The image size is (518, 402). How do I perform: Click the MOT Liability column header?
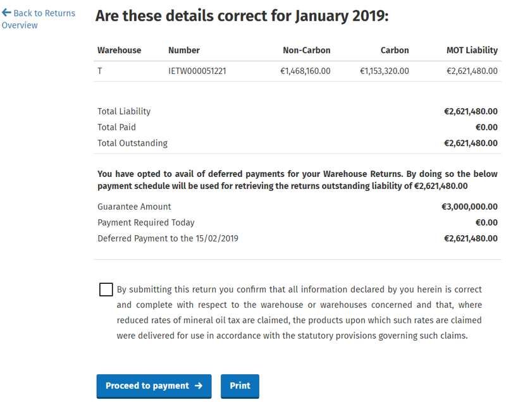tap(472, 50)
